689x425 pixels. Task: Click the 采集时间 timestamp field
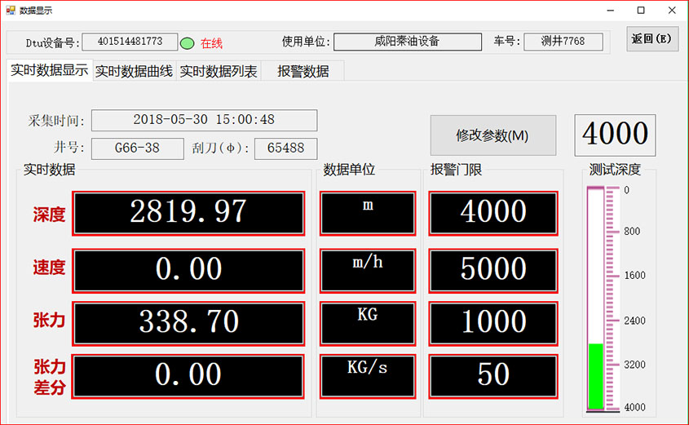click(204, 120)
